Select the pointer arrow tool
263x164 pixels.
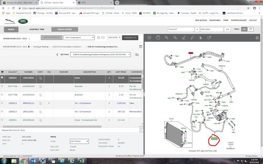(201, 38)
